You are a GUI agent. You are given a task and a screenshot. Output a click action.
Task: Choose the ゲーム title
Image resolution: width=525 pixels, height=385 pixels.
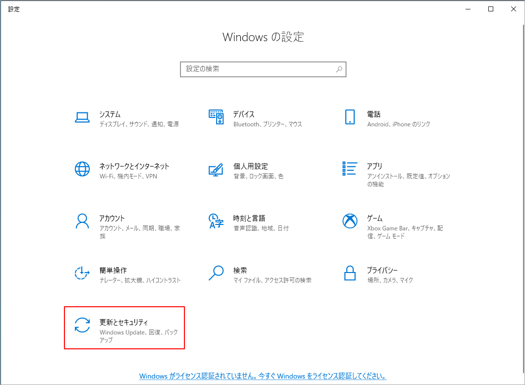375,219
